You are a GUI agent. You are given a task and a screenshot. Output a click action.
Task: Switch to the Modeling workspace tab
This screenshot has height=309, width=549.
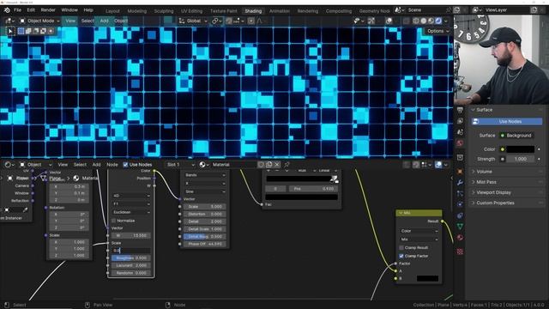137,11
